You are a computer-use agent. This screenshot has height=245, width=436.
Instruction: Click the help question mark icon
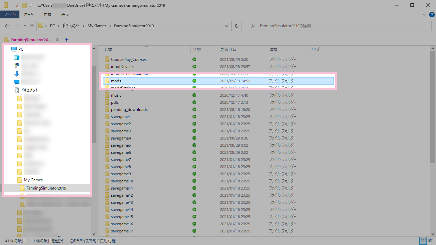432,15
